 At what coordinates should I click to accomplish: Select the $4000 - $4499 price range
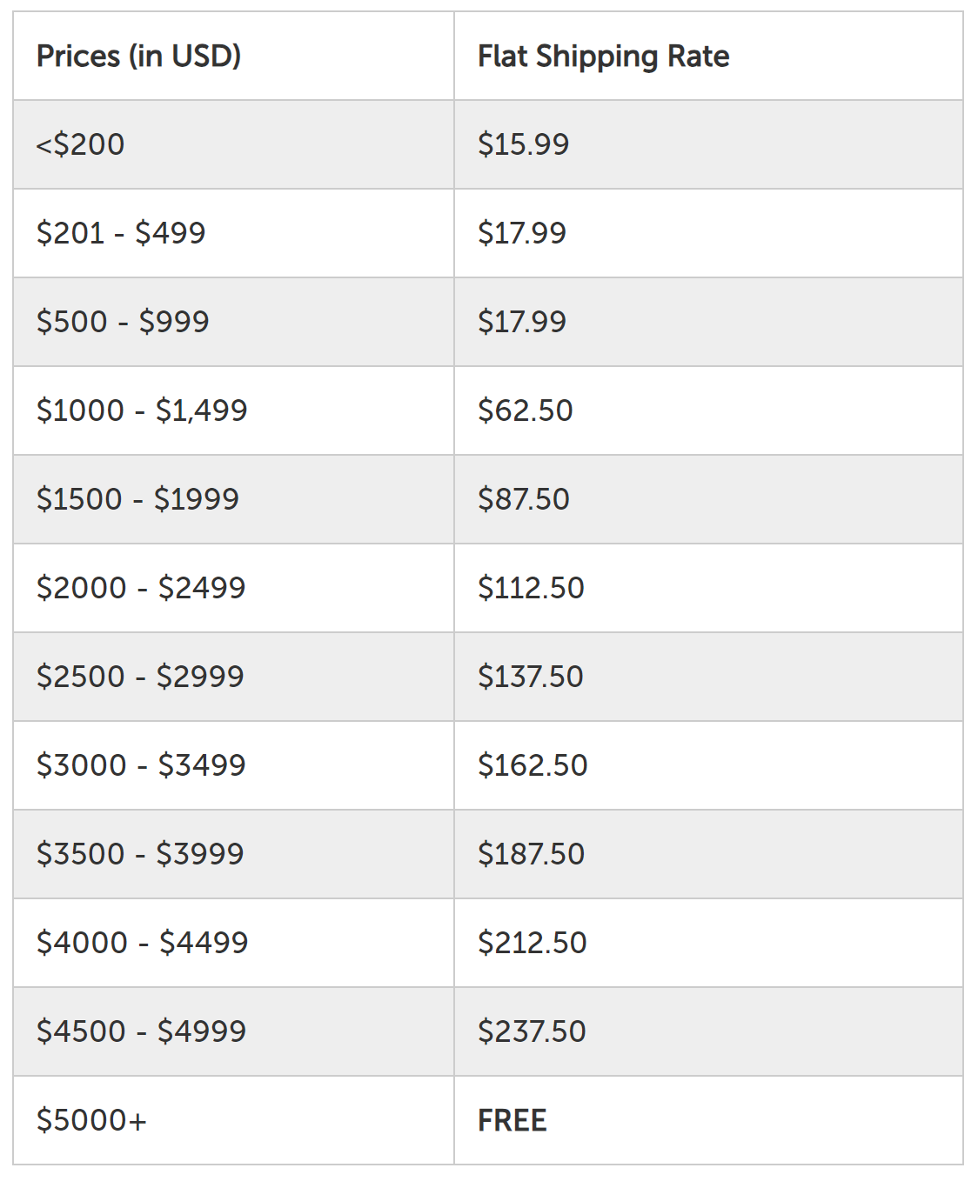(x=143, y=943)
